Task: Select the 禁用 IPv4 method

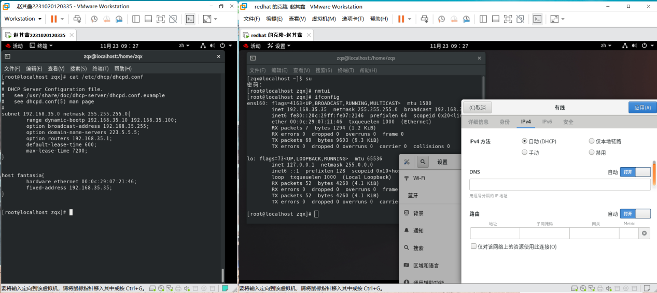Action: [x=597, y=153]
